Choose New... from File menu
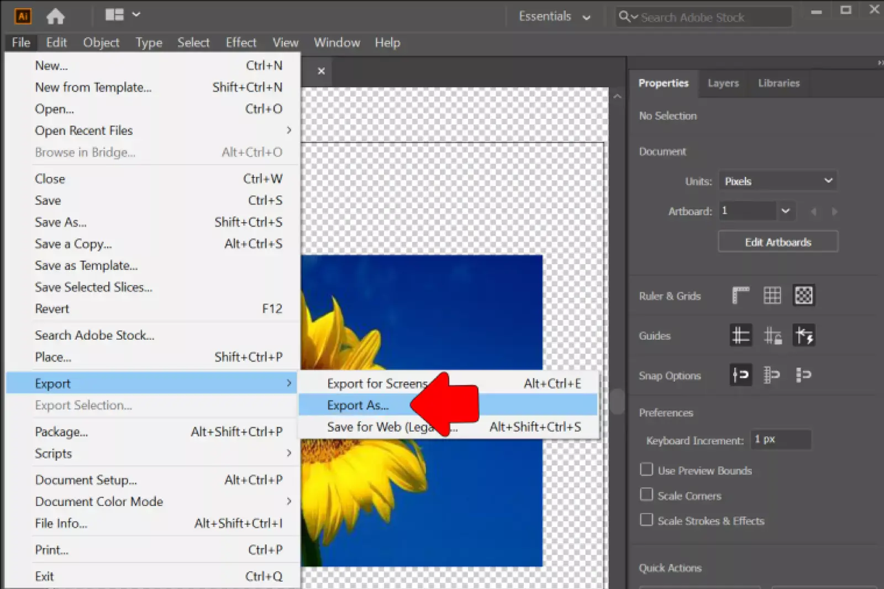 click(x=152, y=66)
